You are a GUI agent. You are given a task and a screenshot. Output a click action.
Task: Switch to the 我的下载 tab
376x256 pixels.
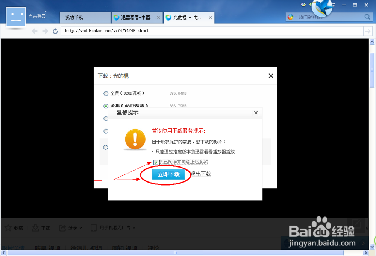[85, 18]
